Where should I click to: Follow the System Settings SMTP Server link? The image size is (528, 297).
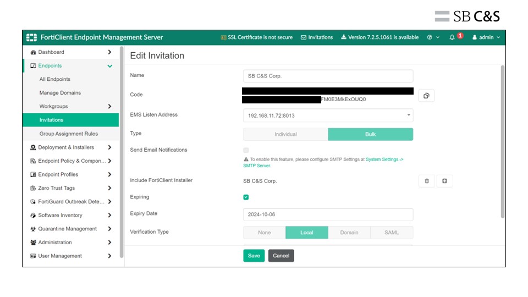pyautogui.click(x=323, y=162)
